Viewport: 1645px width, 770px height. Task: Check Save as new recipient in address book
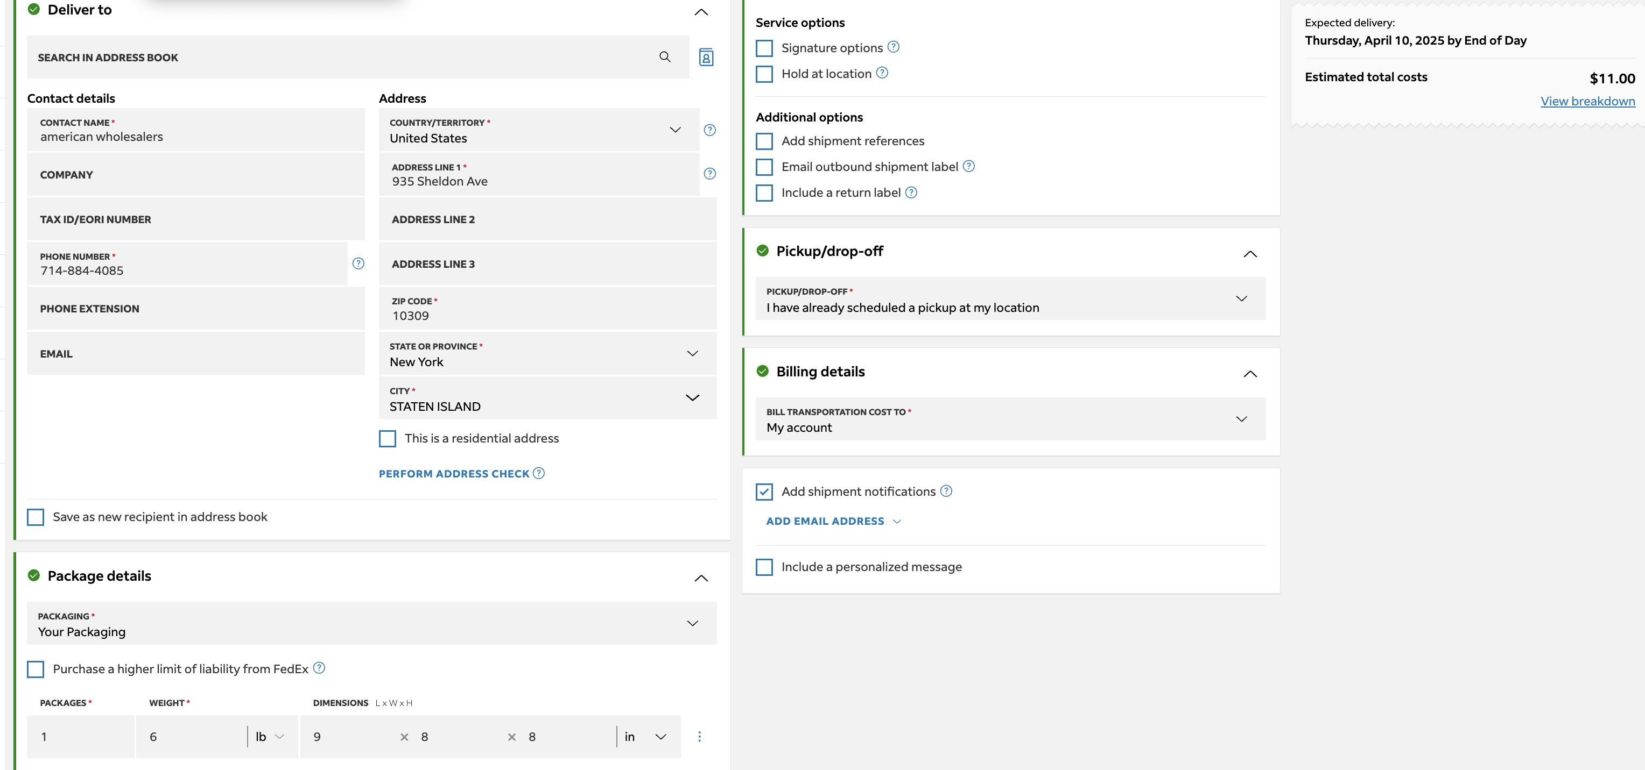[x=36, y=517]
